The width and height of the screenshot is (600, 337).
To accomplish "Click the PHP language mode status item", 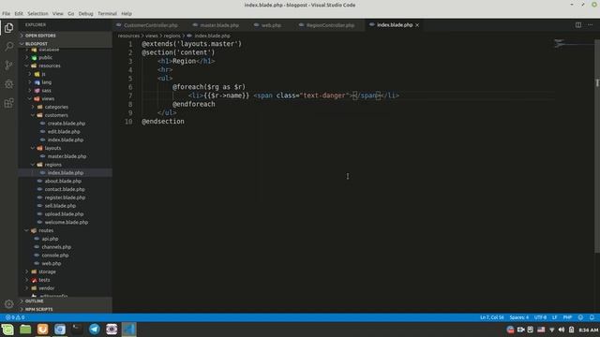I will click(567, 317).
